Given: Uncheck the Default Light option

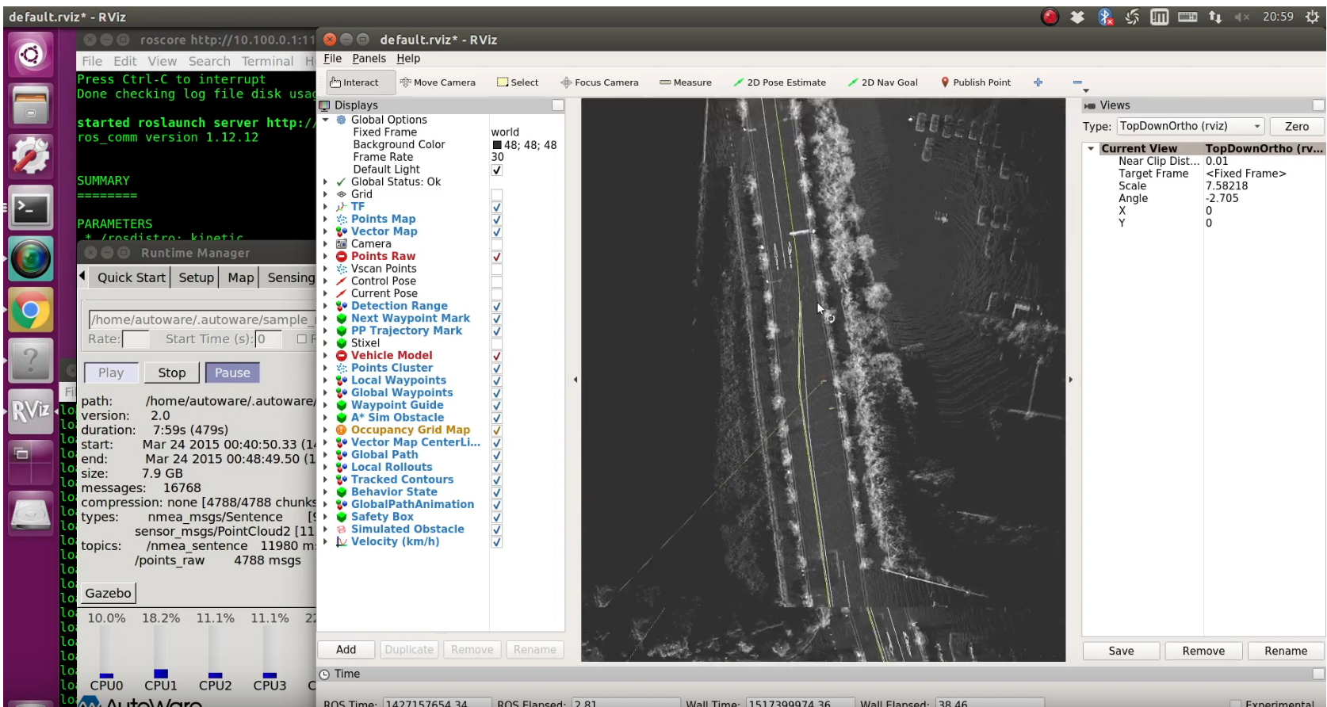Looking at the screenshot, I should (x=497, y=170).
